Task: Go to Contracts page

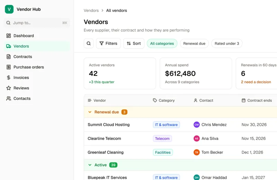Action: tap(37, 56)
